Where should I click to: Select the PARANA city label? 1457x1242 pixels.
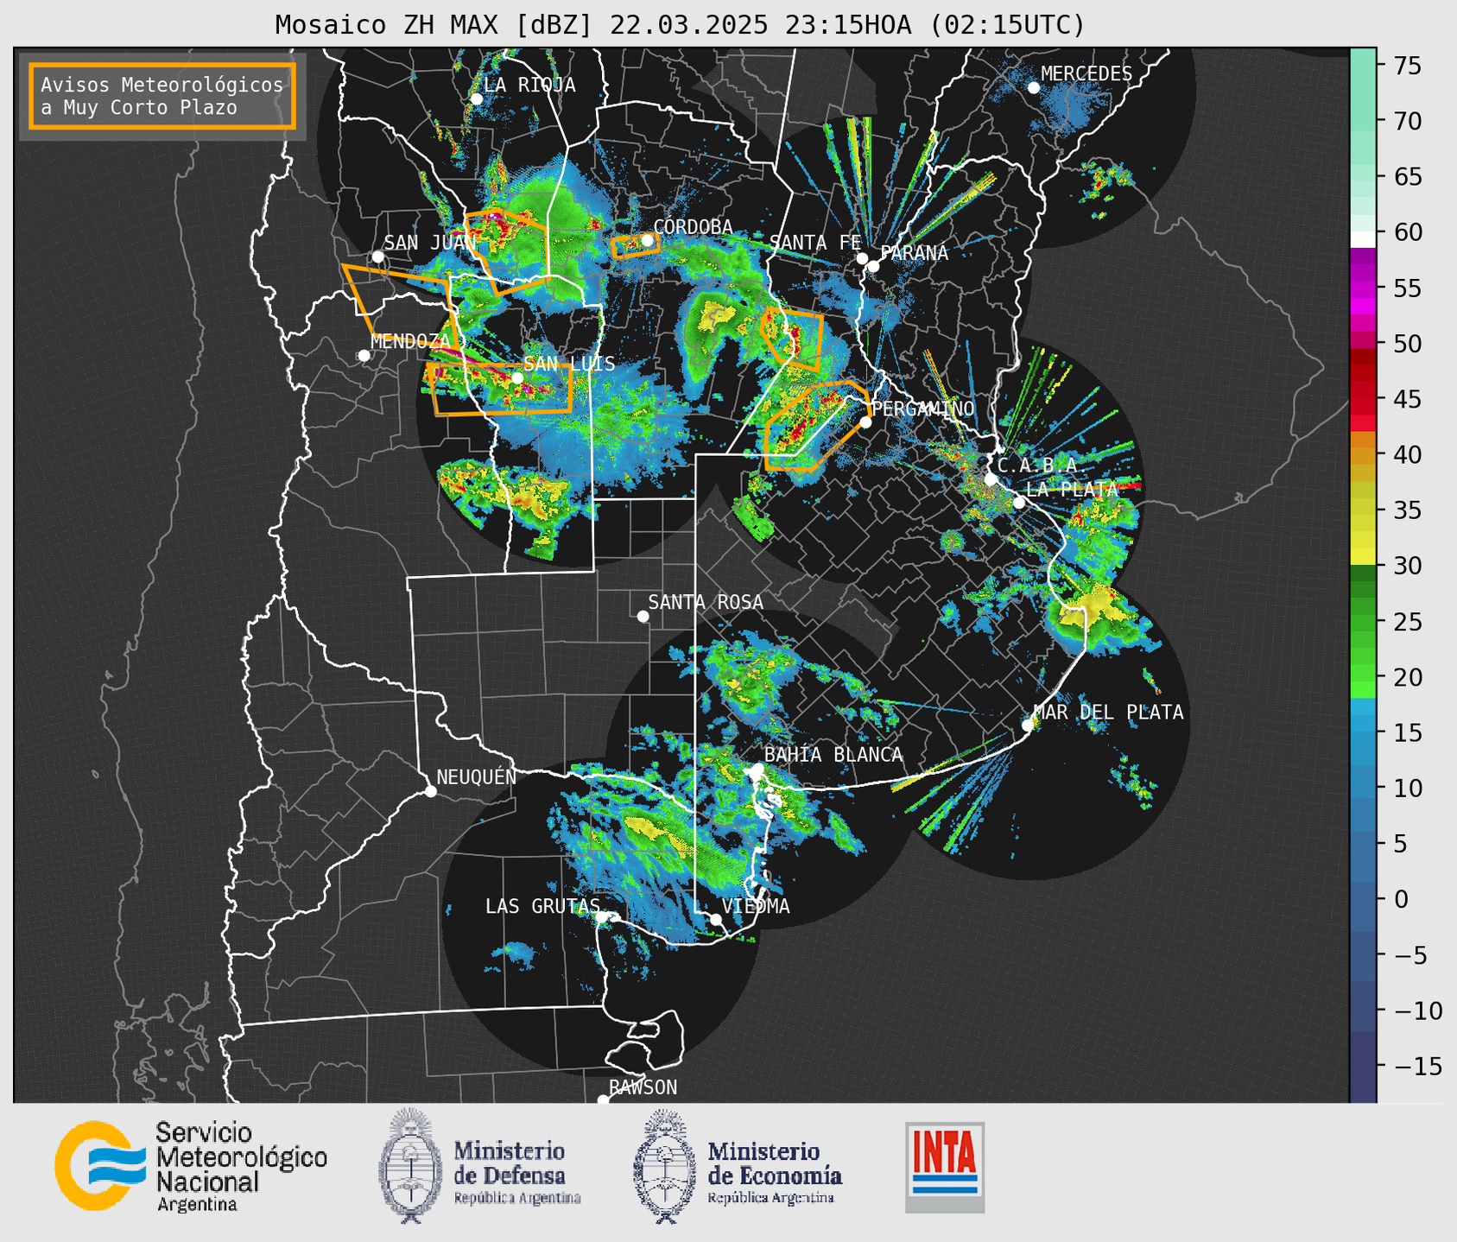(915, 253)
